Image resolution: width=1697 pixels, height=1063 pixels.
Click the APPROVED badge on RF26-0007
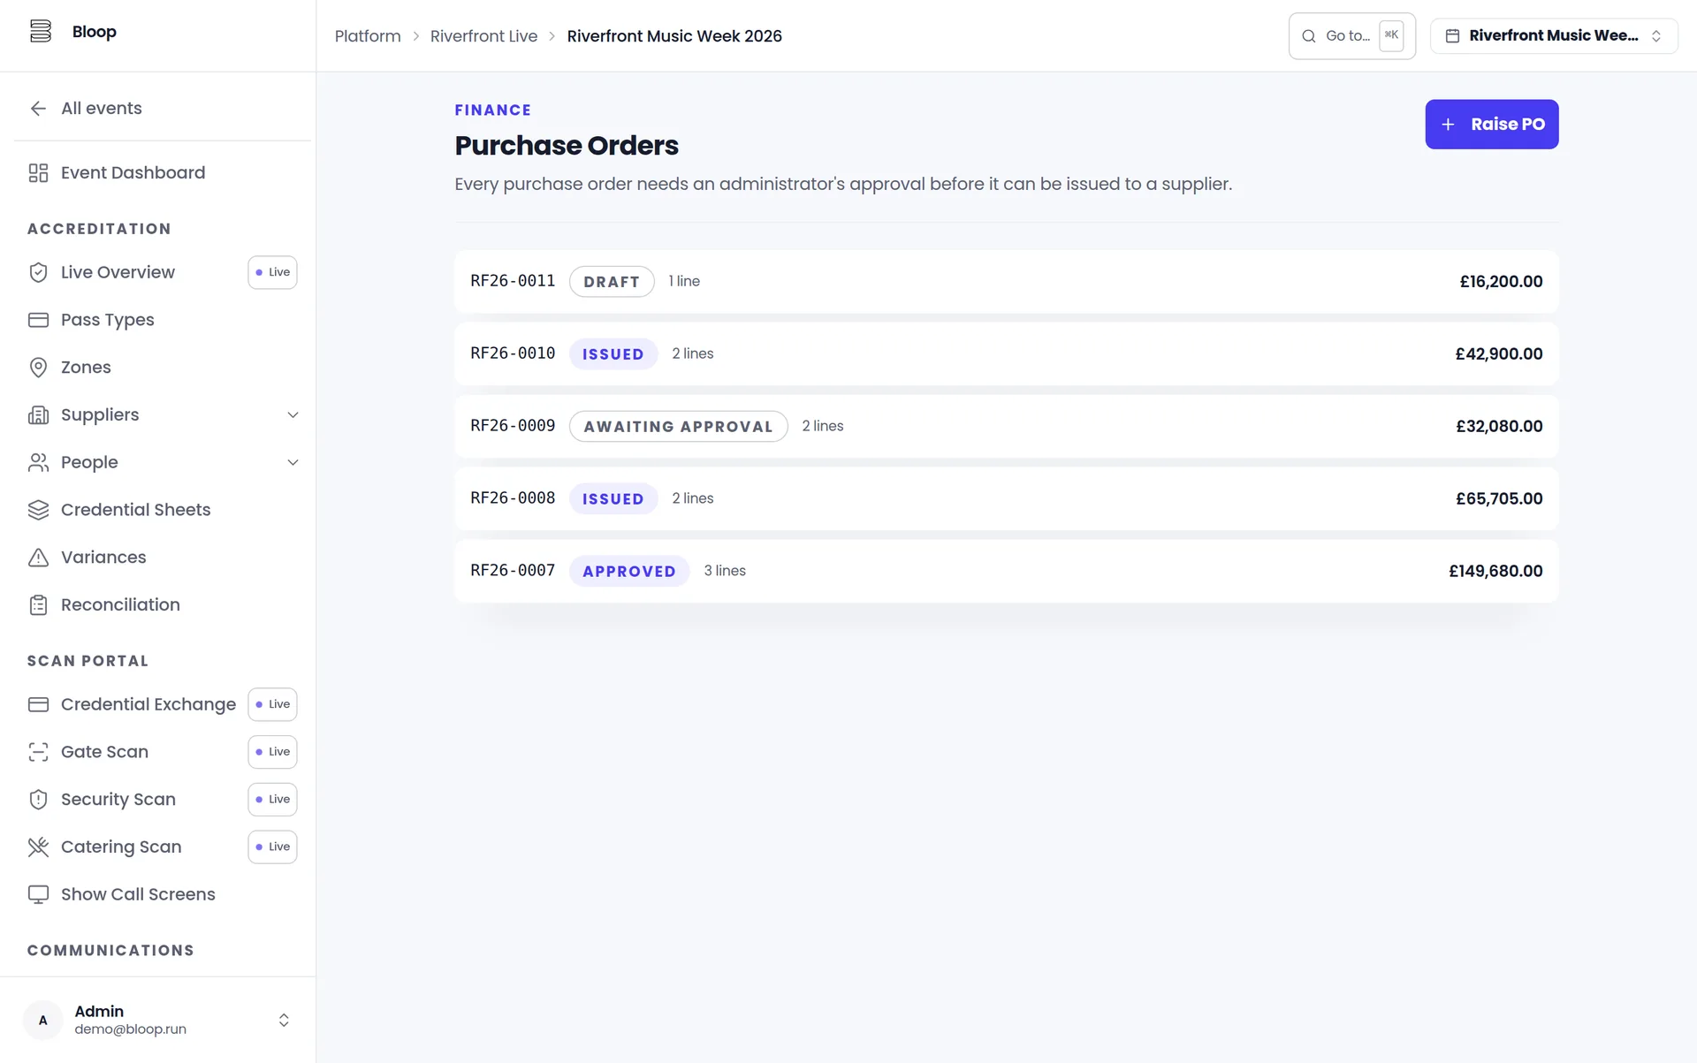coord(629,572)
